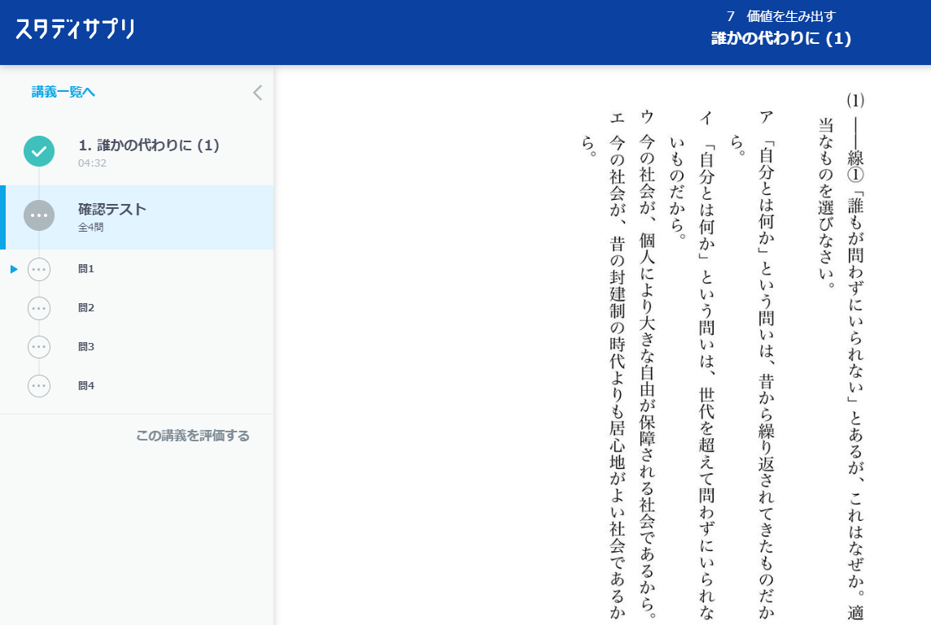Click the ellipsis icon beside 確認テスト
The width and height of the screenshot is (931, 625).
click(38, 216)
